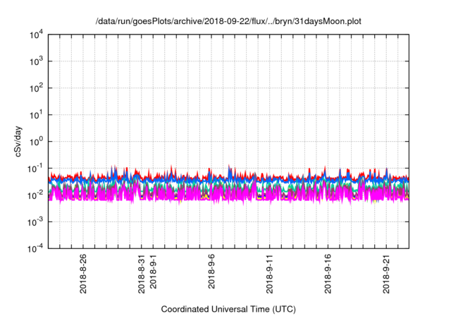451x316 pixels.
Task: Click the magenta data band in the plot
Action: click(211, 195)
